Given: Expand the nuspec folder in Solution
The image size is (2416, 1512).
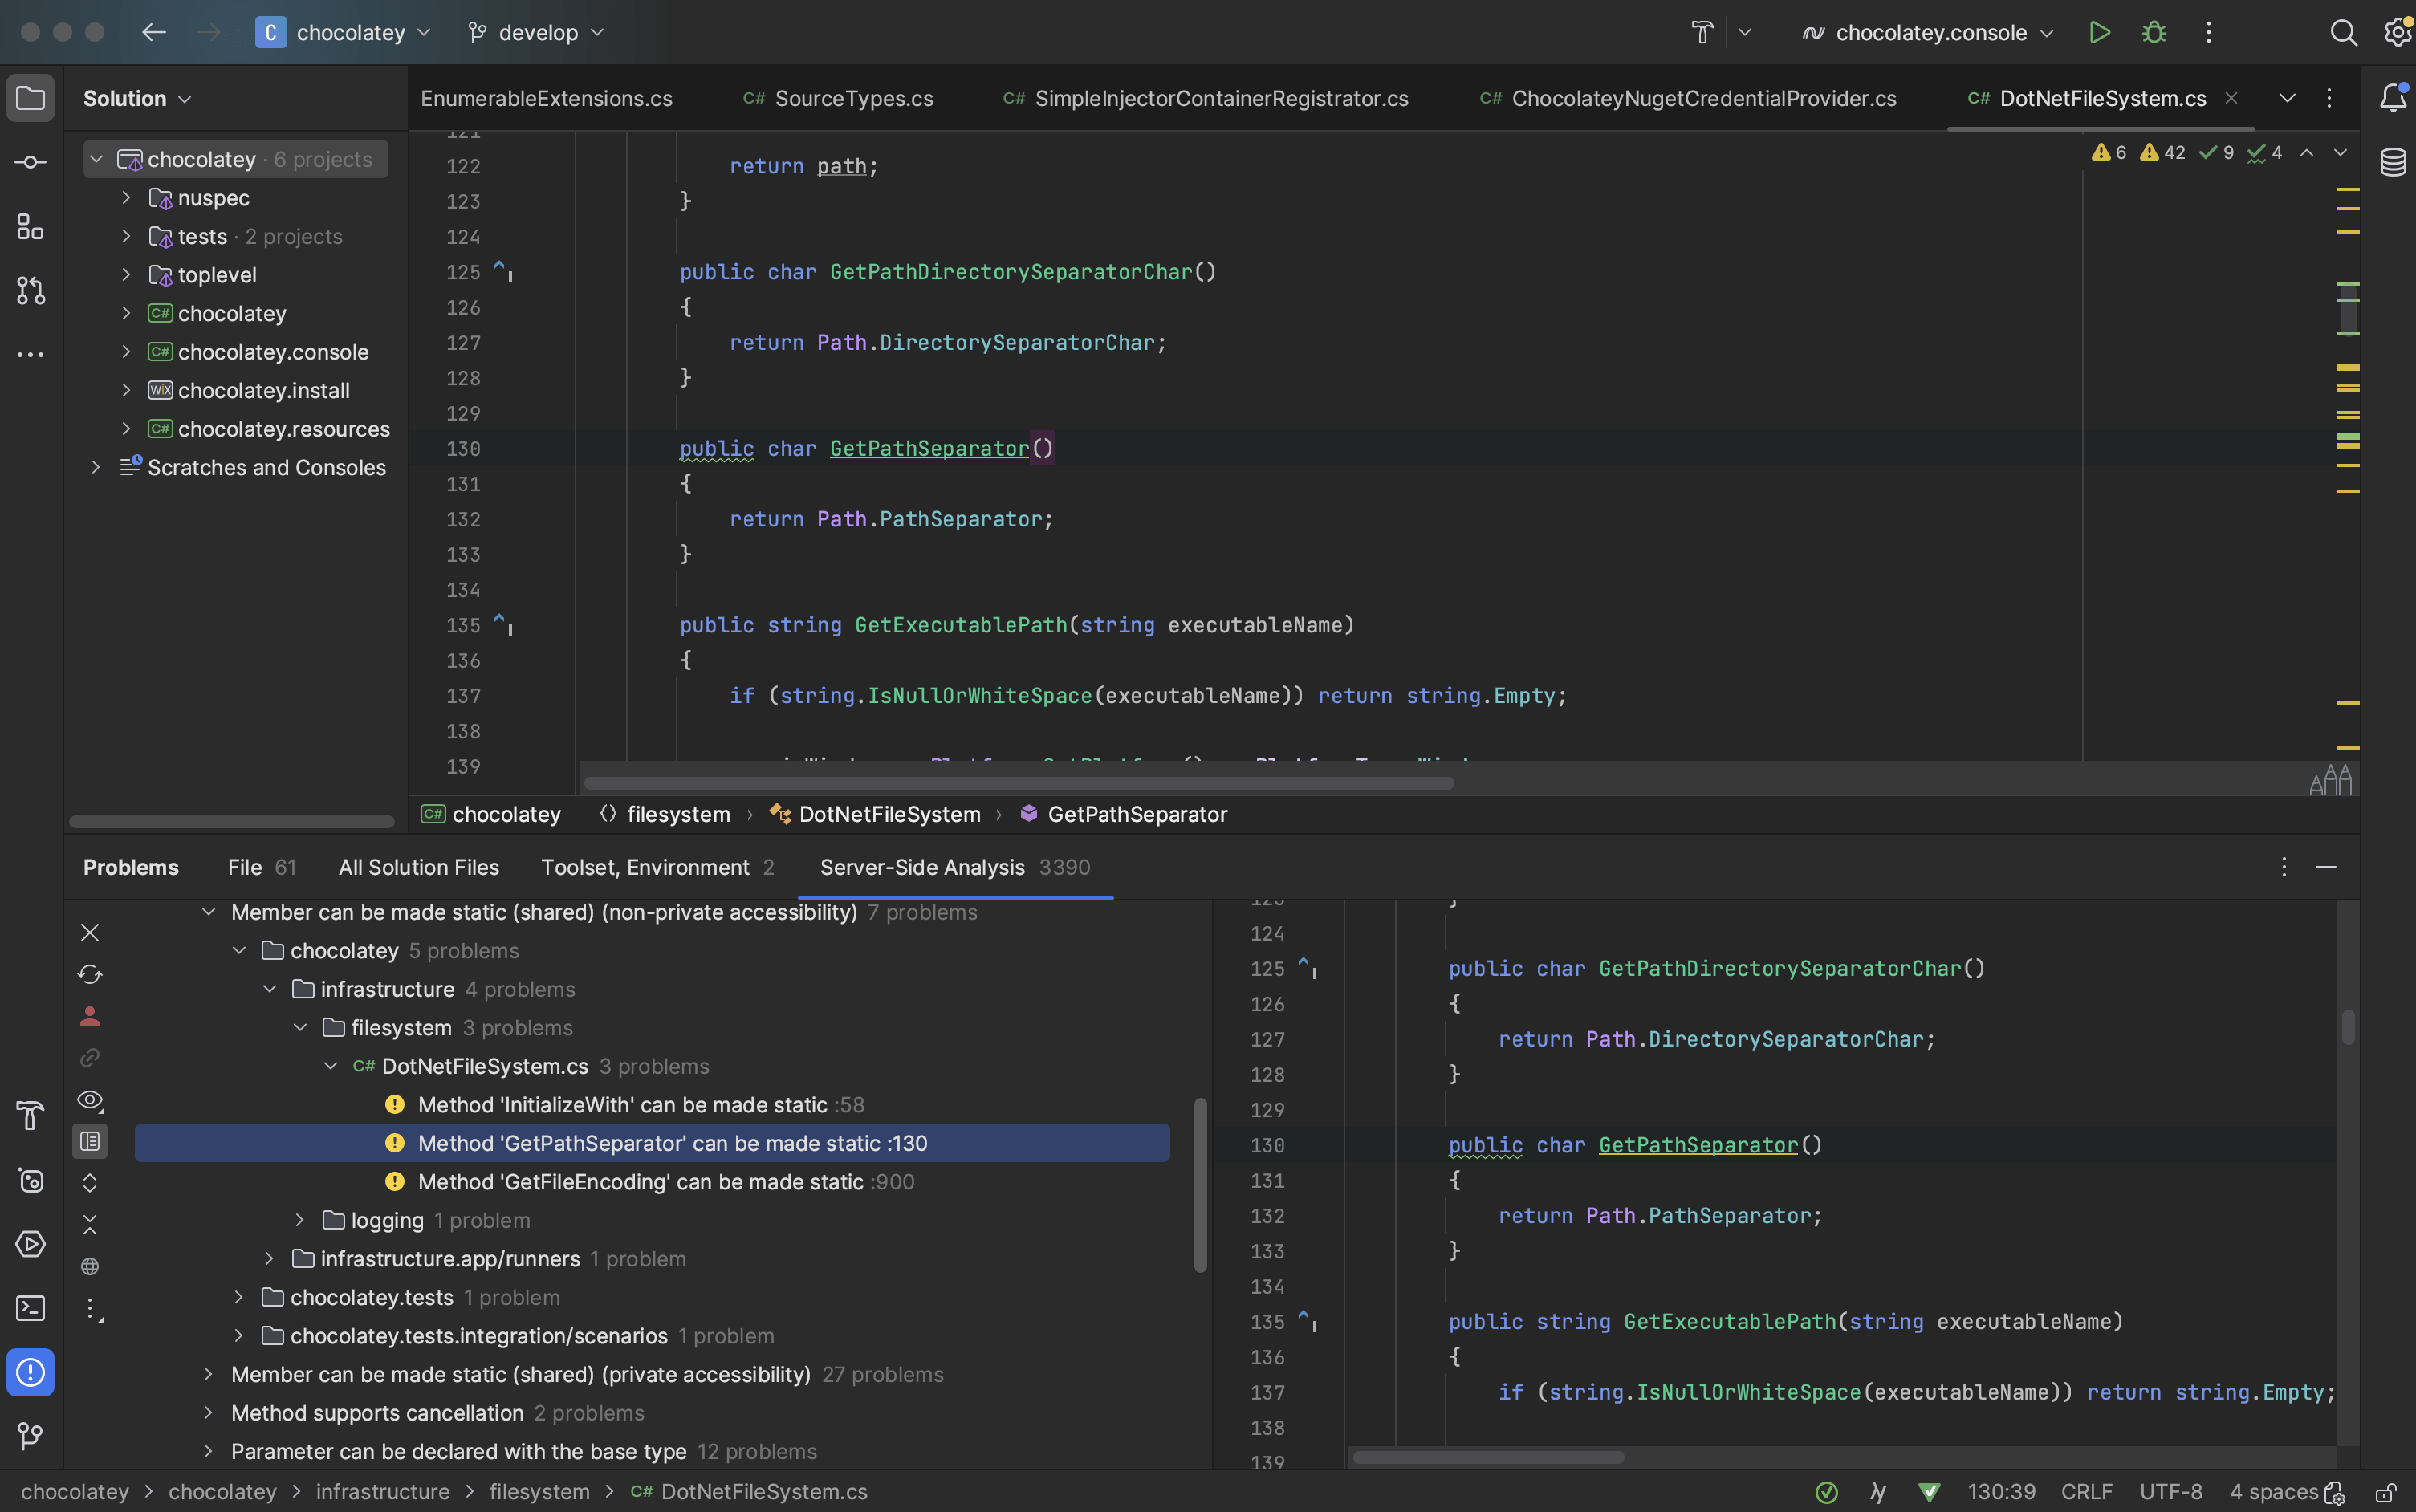Looking at the screenshot, I should (126, 198).
